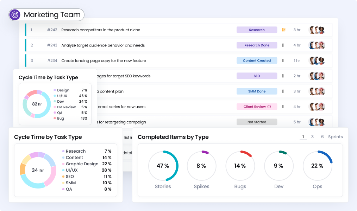Switch to the 6 sprints tab

[322, 137]
